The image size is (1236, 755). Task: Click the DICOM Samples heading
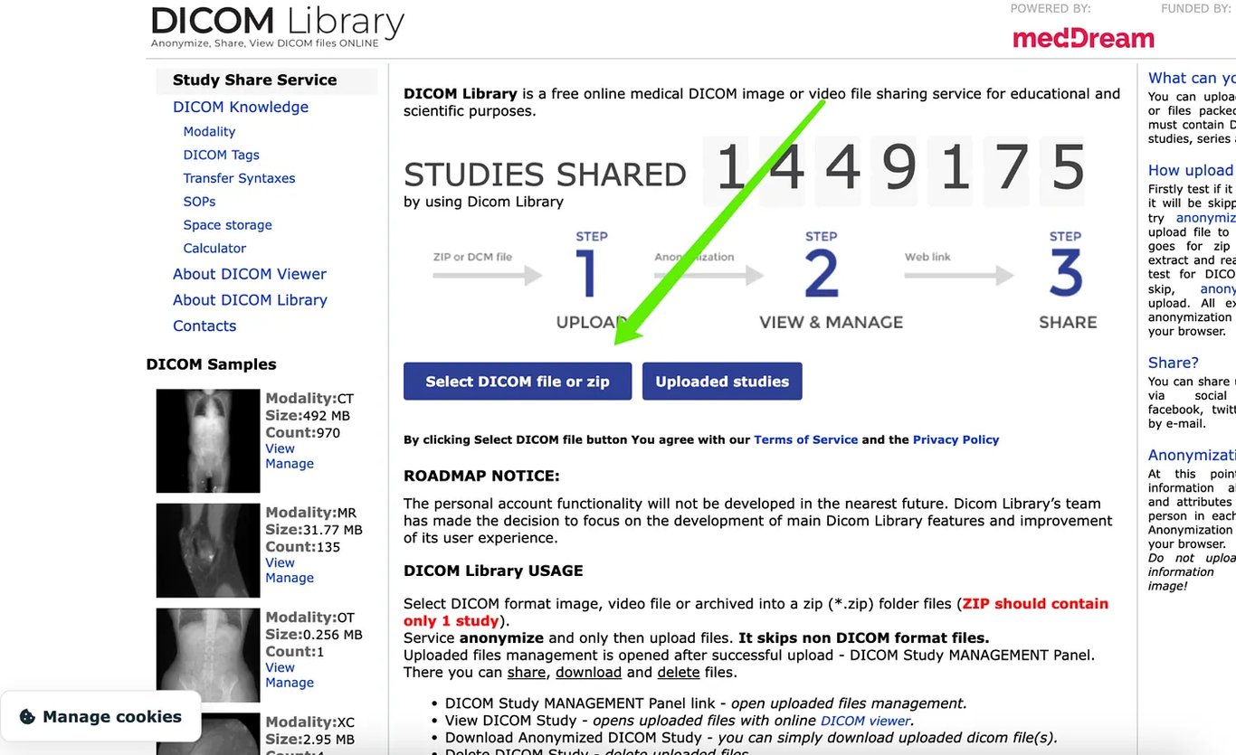(x=211, y=364)
